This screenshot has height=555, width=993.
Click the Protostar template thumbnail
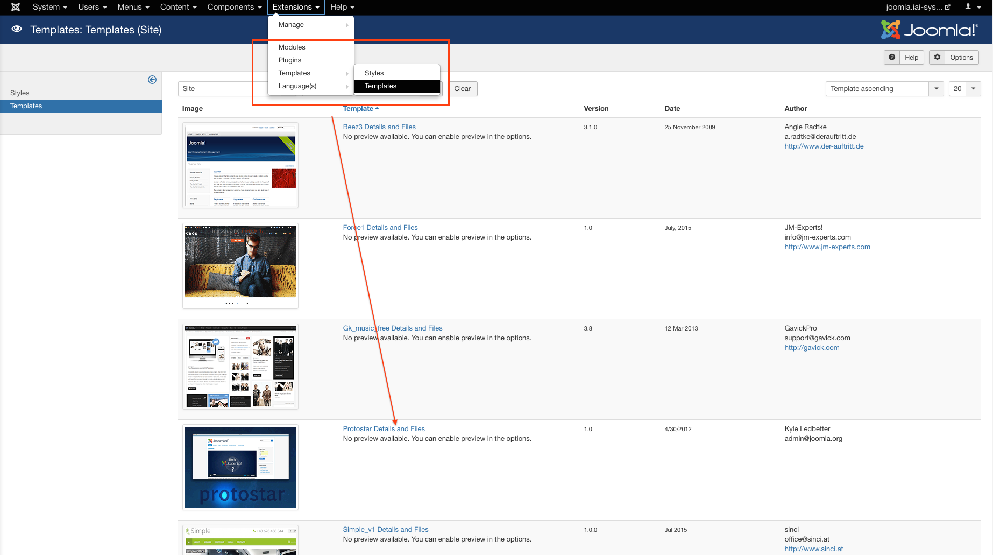point(240,467)
